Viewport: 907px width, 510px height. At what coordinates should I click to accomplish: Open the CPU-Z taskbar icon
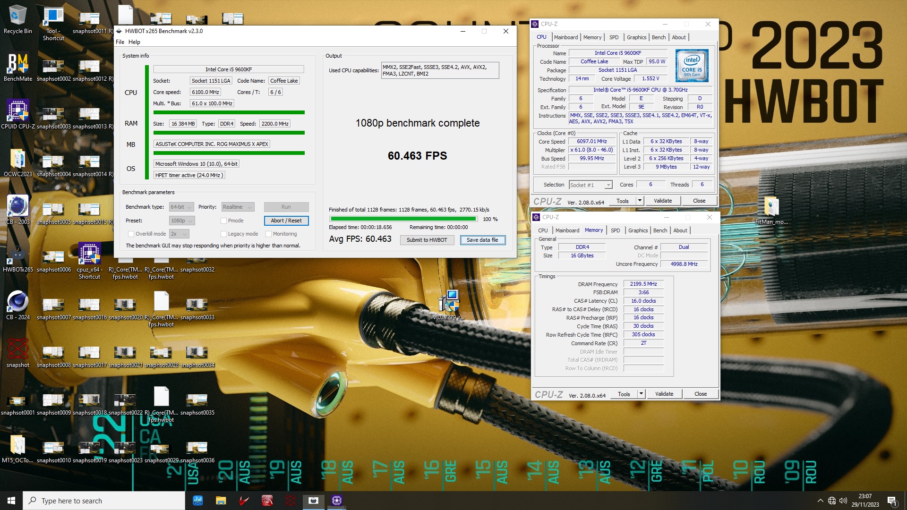(337, 501)
